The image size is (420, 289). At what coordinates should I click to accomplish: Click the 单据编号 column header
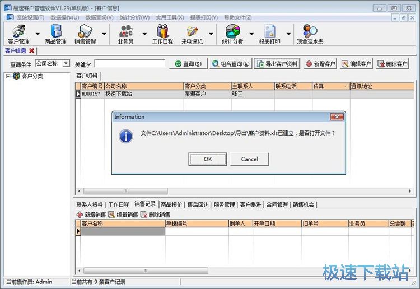[x=197, y=223]
